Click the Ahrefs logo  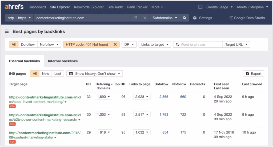click(x=14, y=7)
